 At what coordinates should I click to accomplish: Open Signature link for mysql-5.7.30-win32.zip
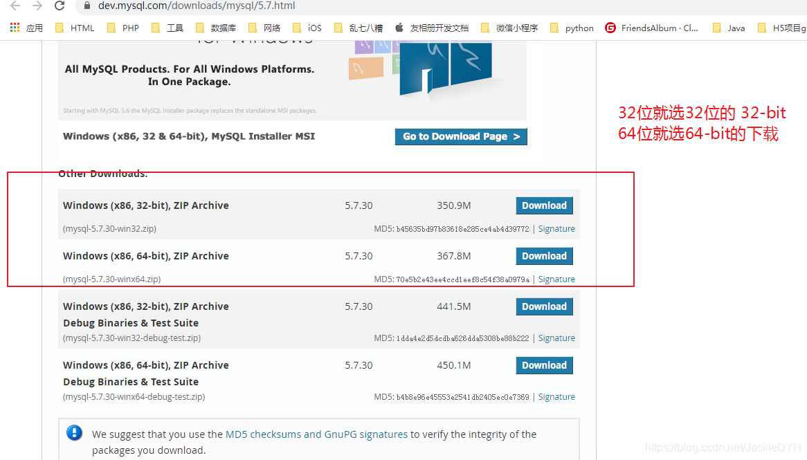point(556,228)
